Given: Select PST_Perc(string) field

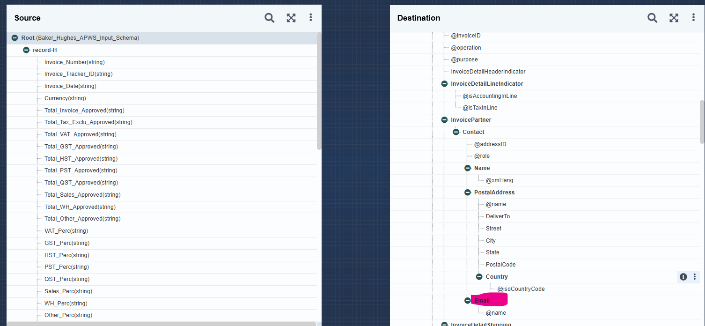Looking at the screenshot, I should pos(66,267).
